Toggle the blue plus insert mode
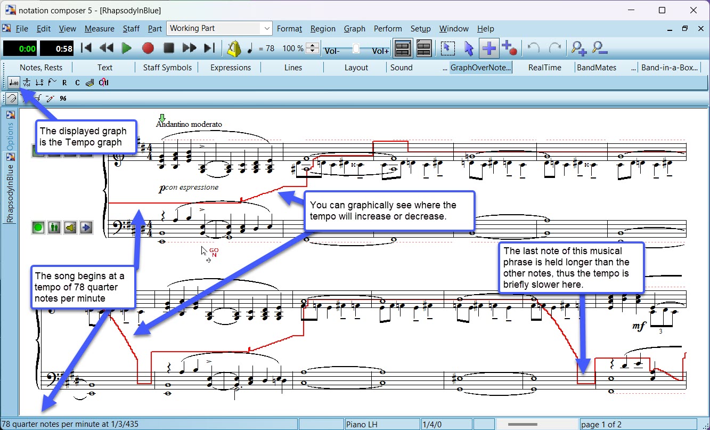Screen dimensions: 710x430 (489, 48)
